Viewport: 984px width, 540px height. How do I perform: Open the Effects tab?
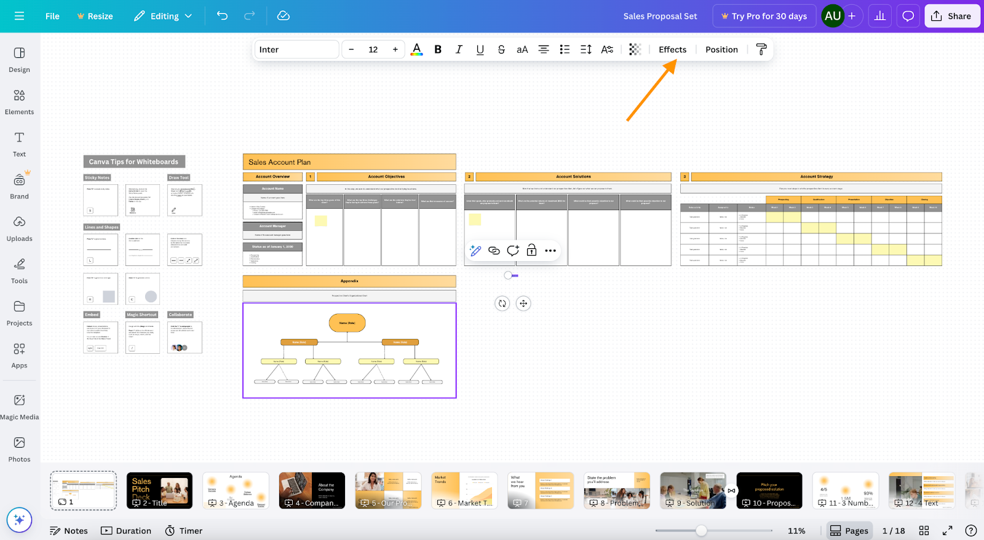tap(672, 50)
